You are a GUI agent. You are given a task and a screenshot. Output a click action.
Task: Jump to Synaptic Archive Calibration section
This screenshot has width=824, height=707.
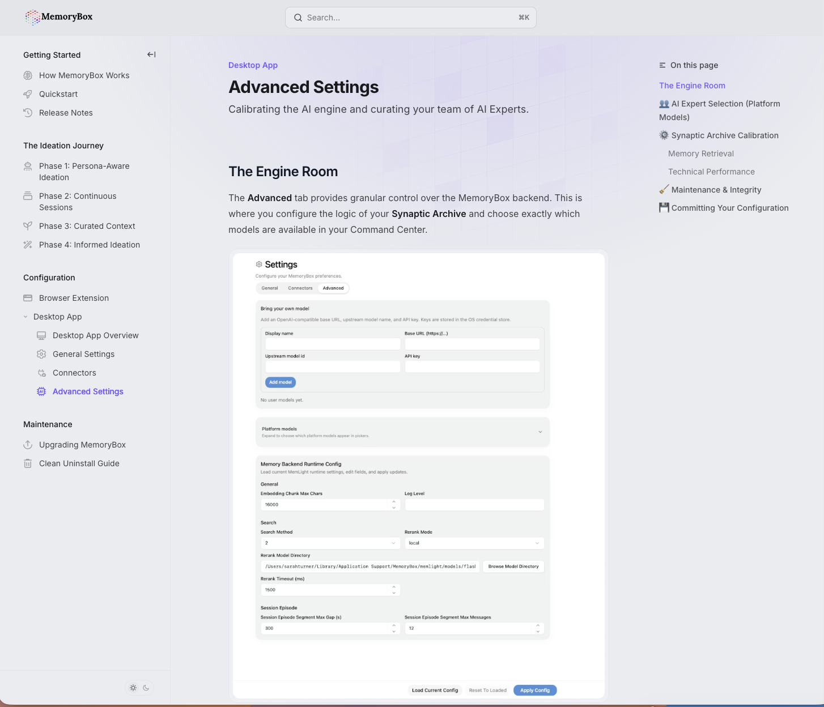tap(719, 135)
